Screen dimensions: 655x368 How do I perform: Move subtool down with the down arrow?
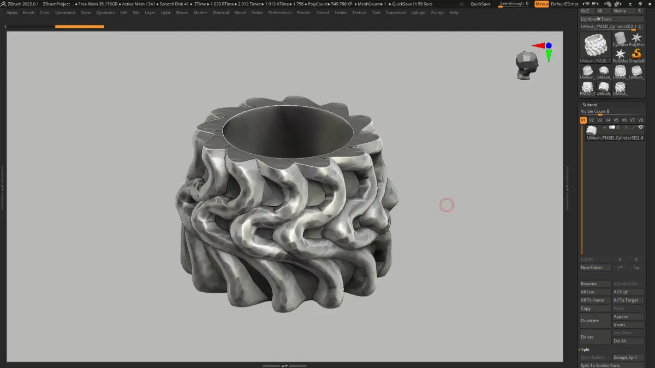coord(636,259)
